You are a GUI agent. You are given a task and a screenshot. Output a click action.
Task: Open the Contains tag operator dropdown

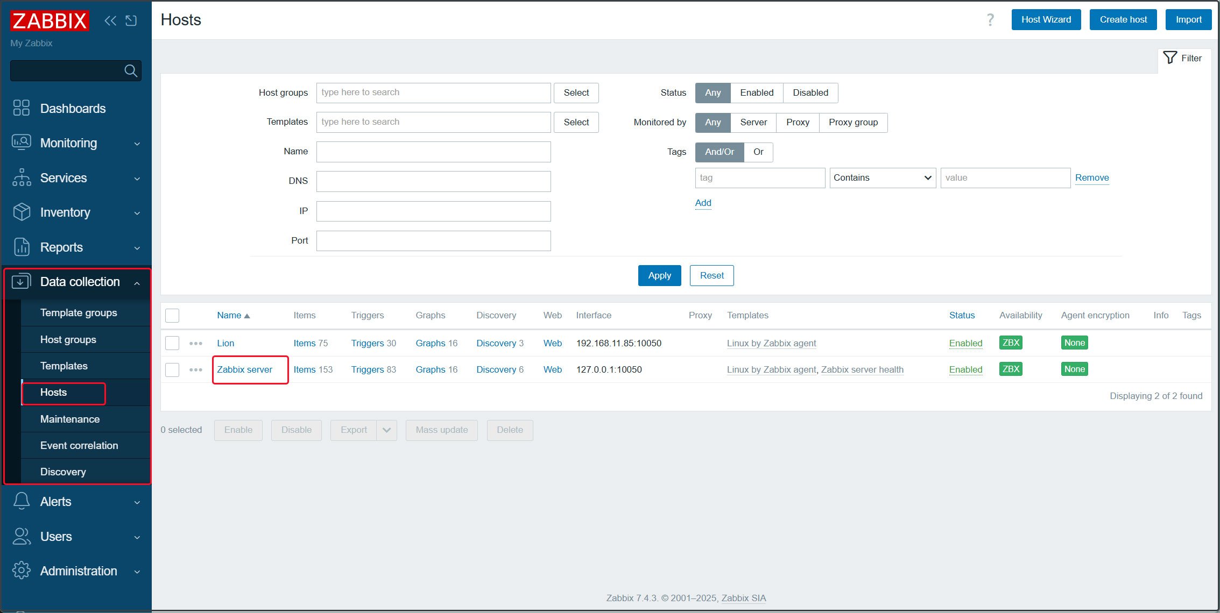click(882, 178)
